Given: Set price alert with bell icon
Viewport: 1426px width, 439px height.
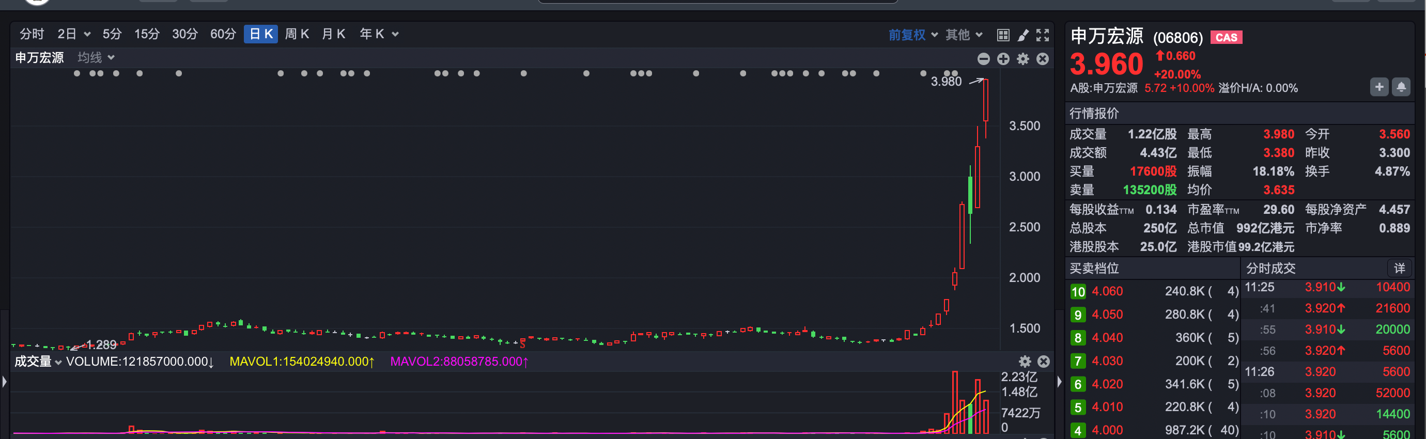Looking at the screenshot, I should click(1401, 87).
